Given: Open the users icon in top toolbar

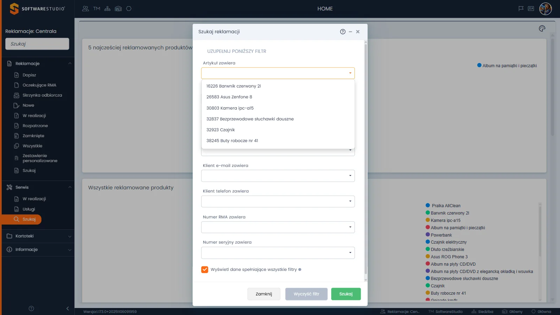Looking at the screenshot, I should coord(85,9).
